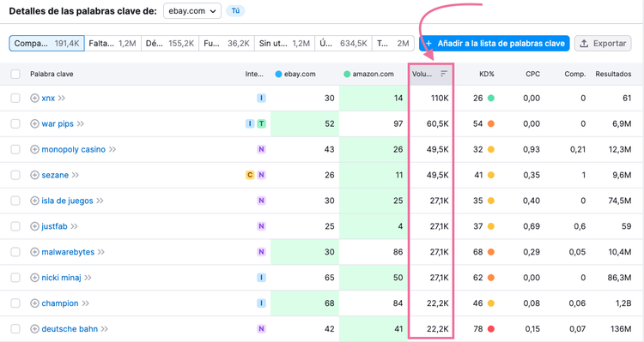Open the malwarebytes keyword link
The image size is (644, 342).
click(68, 252)
